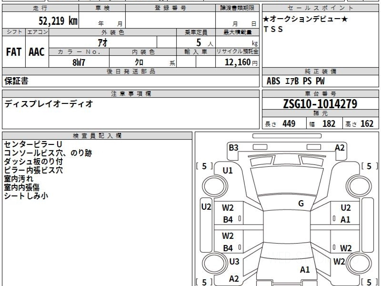The width and height of the screenshot is (381, 286).
Task: Select the A2 mark below the U3 mark
Action: pos(234,279)
